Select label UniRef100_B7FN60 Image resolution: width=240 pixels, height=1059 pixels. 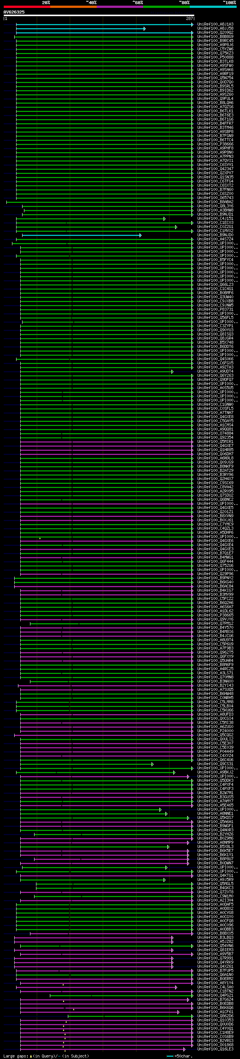pyautogui.click(x=215, y=190)
